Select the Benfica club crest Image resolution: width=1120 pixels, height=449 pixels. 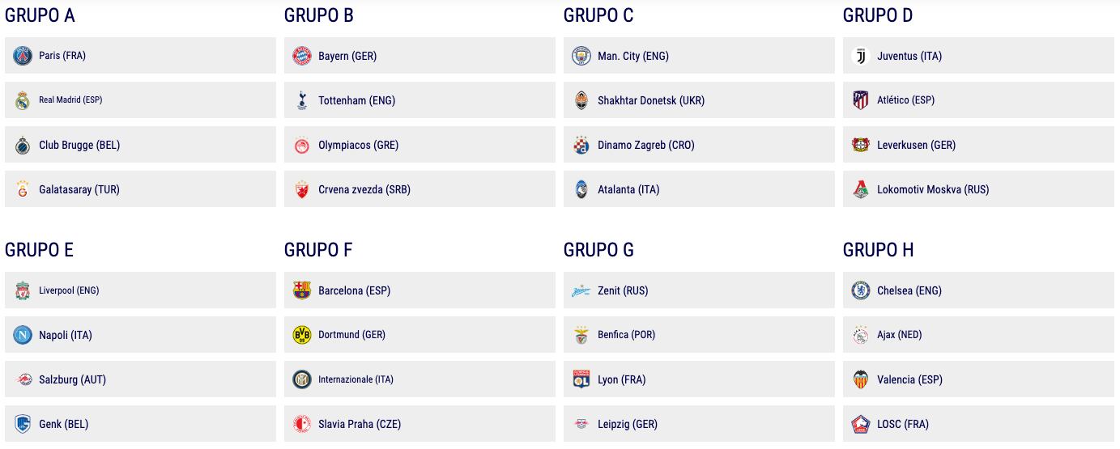[x=581, y=335]
